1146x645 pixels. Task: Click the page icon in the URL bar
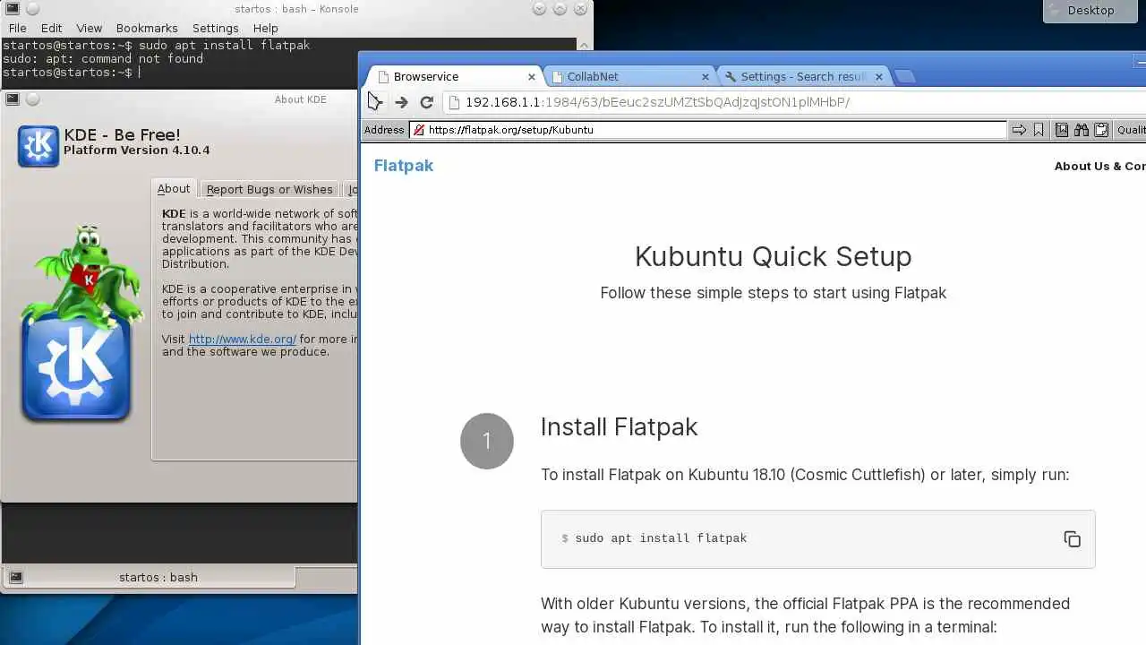coord(454,102)
